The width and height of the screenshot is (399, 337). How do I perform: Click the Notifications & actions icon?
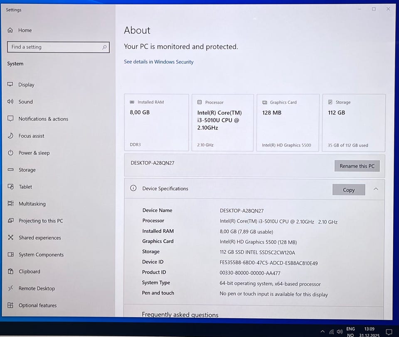coord(10,119)
